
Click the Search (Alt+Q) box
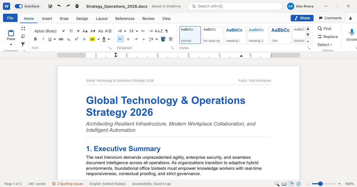[x=235, y=6]
